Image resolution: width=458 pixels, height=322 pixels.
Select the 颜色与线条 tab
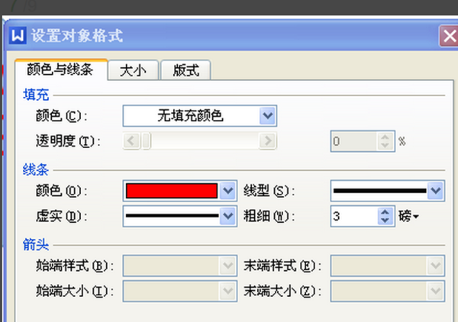[x=61, y=69]
